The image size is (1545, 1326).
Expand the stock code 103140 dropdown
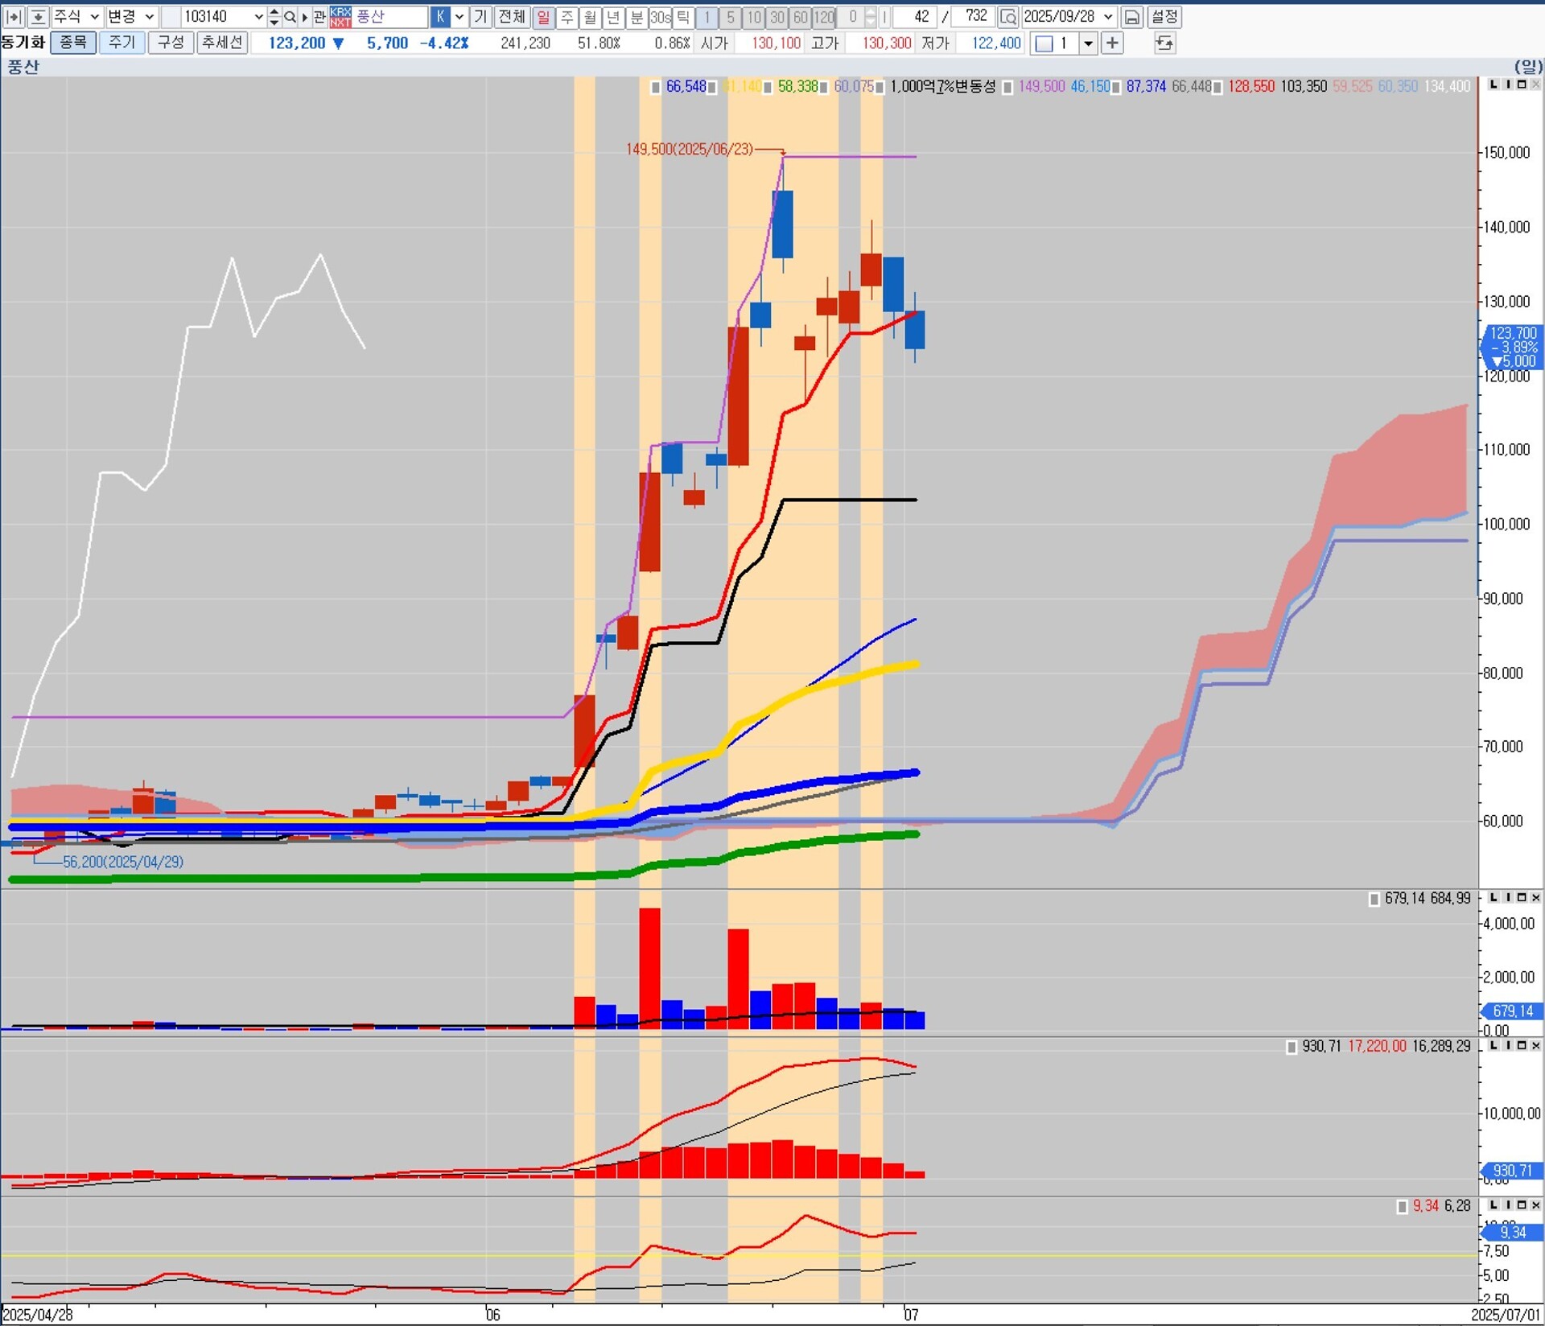(258, 17)
